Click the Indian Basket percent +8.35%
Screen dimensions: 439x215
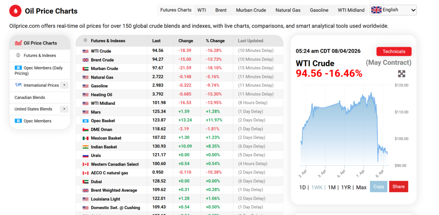point(213,146)
